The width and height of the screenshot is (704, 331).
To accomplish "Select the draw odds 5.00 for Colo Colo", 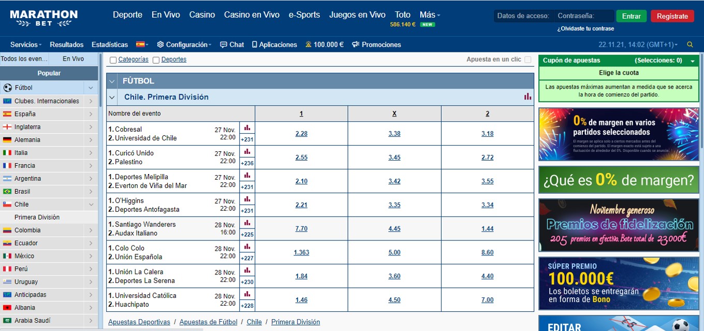I will tap(394, 253).
